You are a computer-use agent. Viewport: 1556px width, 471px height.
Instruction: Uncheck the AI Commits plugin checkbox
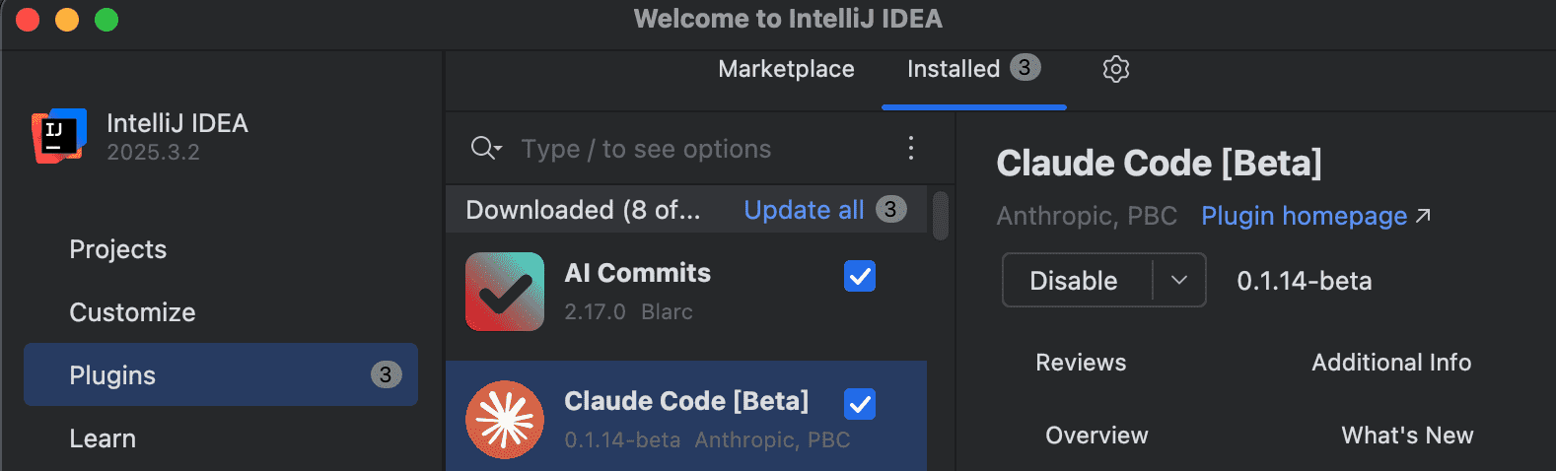click(860, 277)
